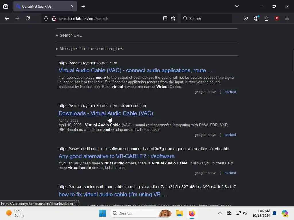294x220 pixels.
Task: Click the address bar URL field
Action: pyautogui.click(x=109, y=19)
